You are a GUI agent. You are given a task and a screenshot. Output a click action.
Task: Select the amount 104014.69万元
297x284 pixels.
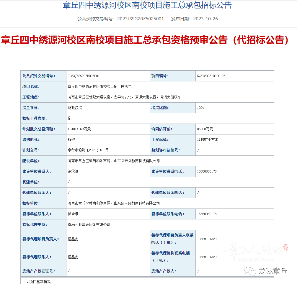coord(79,129)
